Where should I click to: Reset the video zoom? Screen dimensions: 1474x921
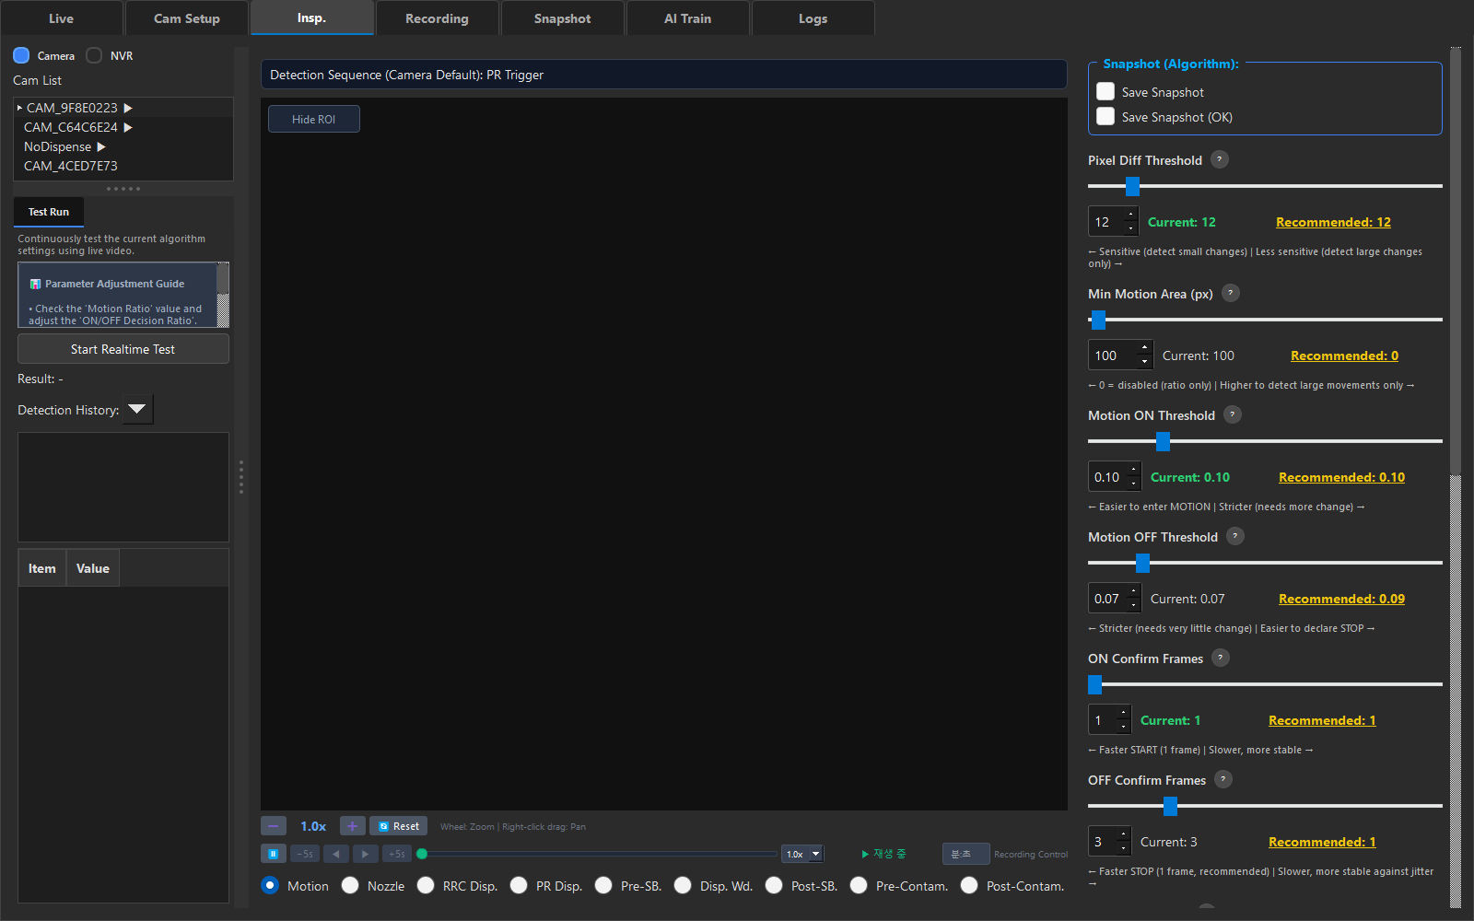[x=398, y=826]
